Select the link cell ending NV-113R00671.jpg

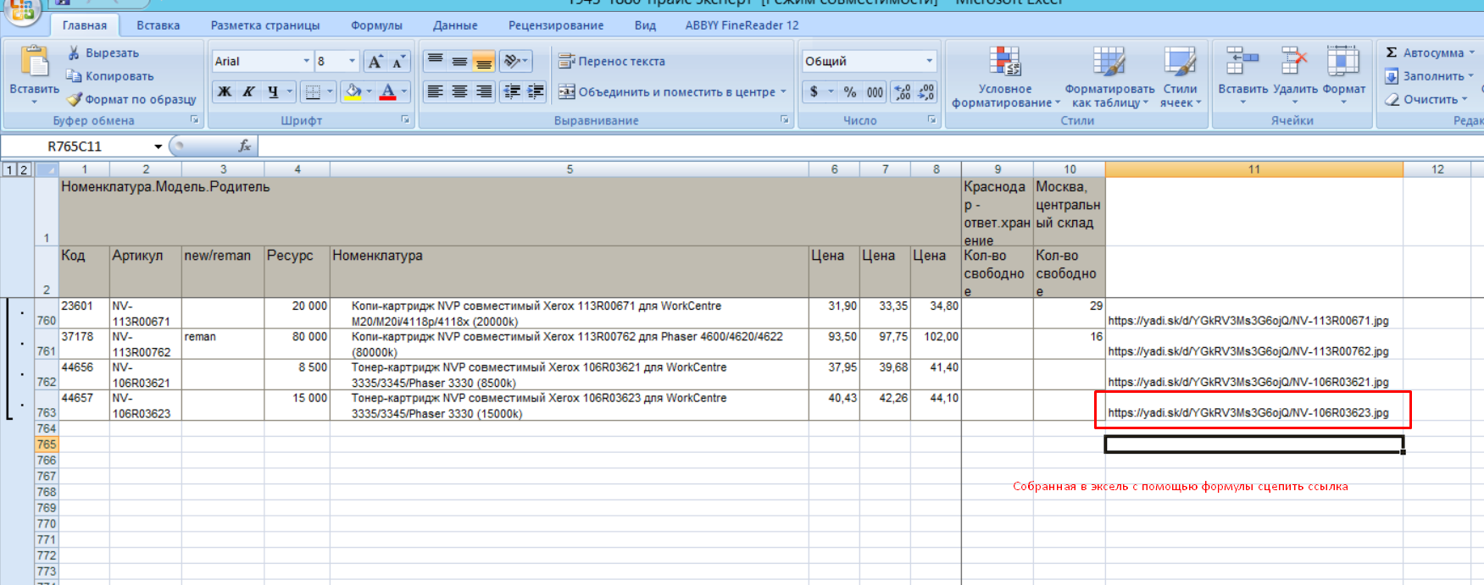pos(1253,313)
